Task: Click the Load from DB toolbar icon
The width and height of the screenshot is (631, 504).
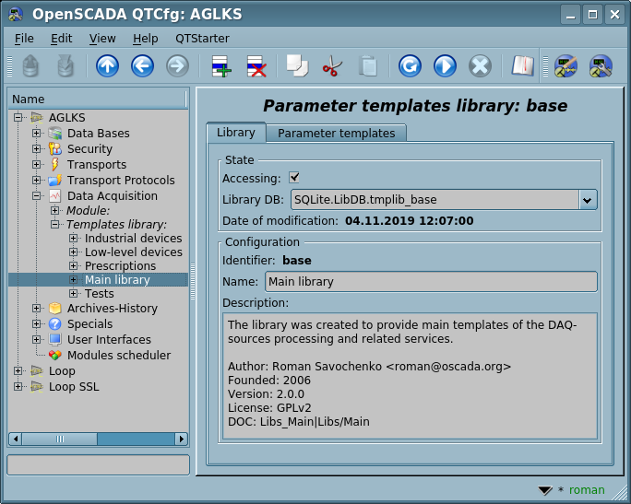Action: (30, 66)
